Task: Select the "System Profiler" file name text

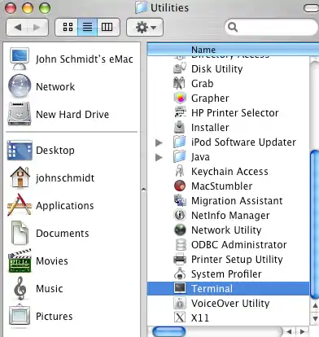Action: pyautogui.click(x=226, y=274)
